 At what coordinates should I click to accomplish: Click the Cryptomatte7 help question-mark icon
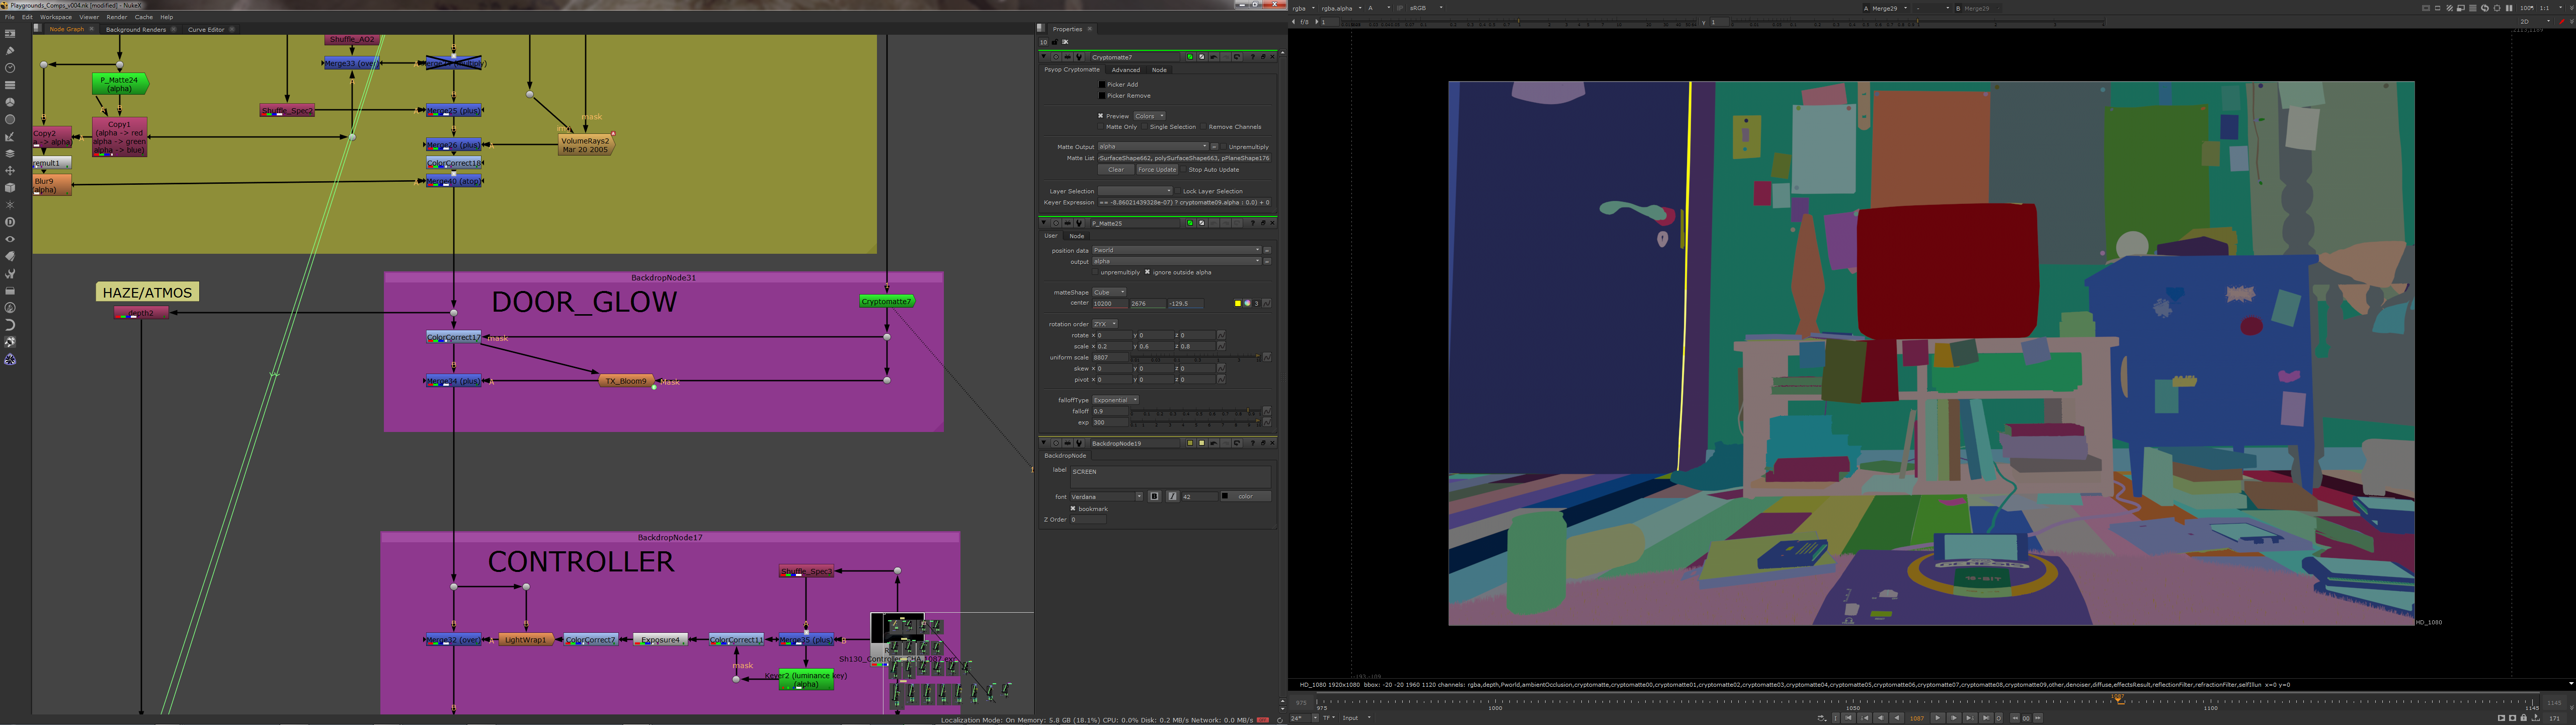tap(1252, 57)
